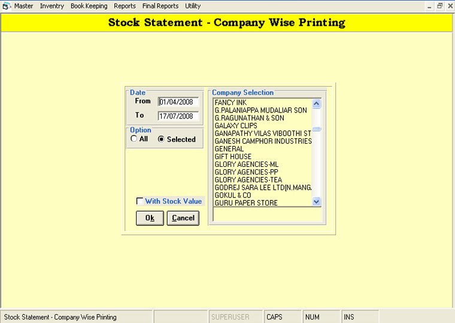The width and height of the screenshot is (455, 323).
Task: Choose the Selected radio button
Action: (x=161, y=139)
